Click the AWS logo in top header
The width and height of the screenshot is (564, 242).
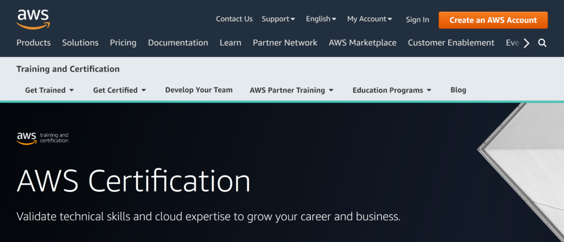pos(33,19)
